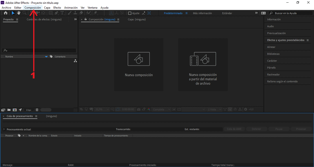Image resolution: width=314 pixels, height=167 pixels.
Task: Toggle local axis mode
Action: click(x=111, y=13)
